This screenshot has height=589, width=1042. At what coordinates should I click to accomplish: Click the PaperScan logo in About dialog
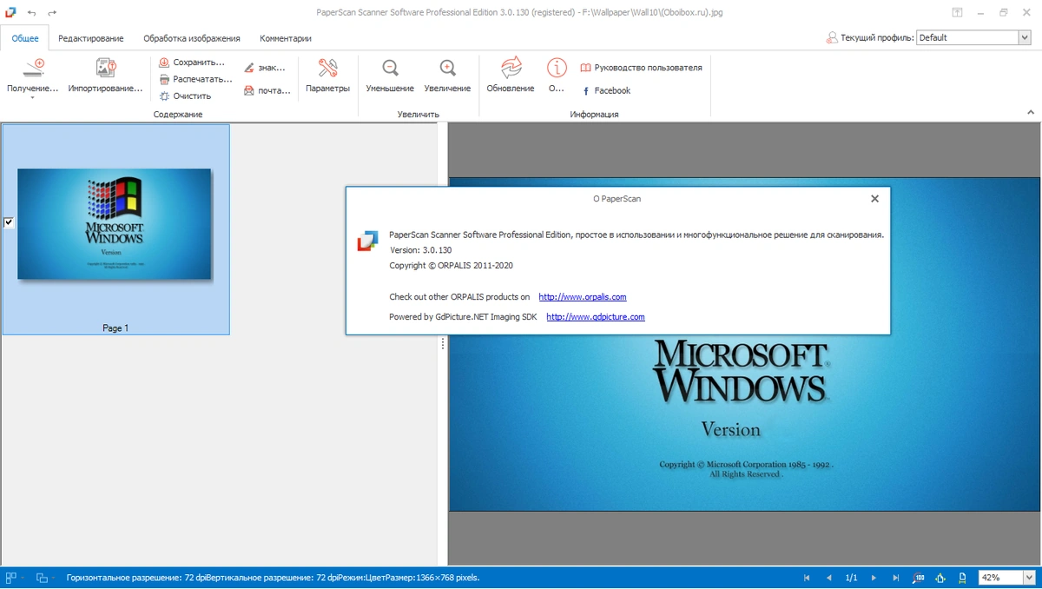coord(367,241)
